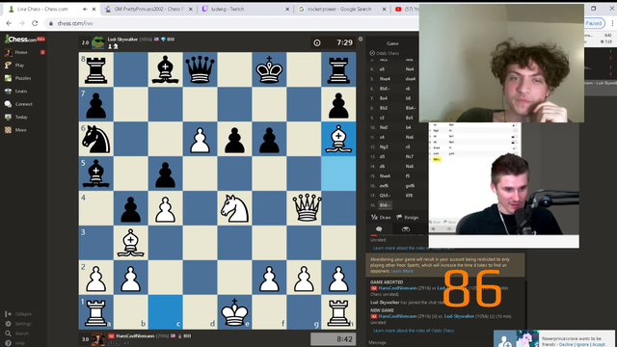This screenshot has height=347, width=617.
Task: Open the Home item in the sidebar
Action: pos(21,52)
